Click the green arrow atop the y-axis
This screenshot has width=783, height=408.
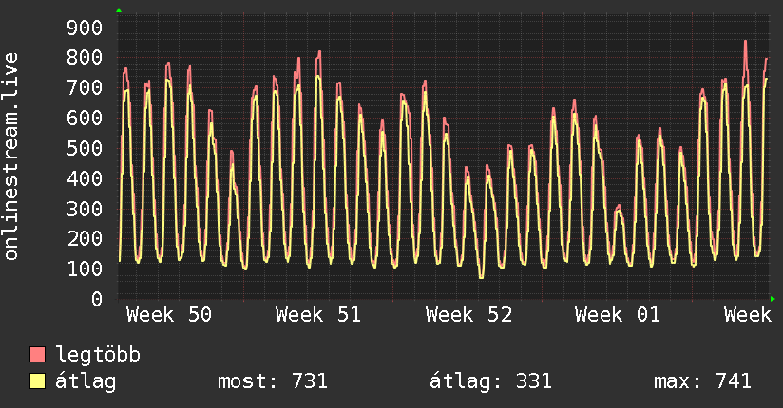(119, 10)
